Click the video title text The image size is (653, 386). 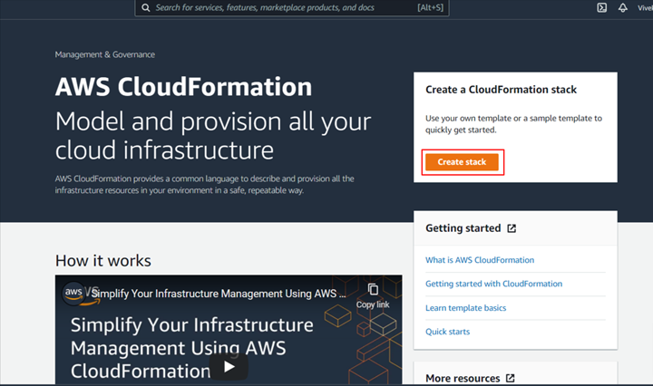coord(216,294)
